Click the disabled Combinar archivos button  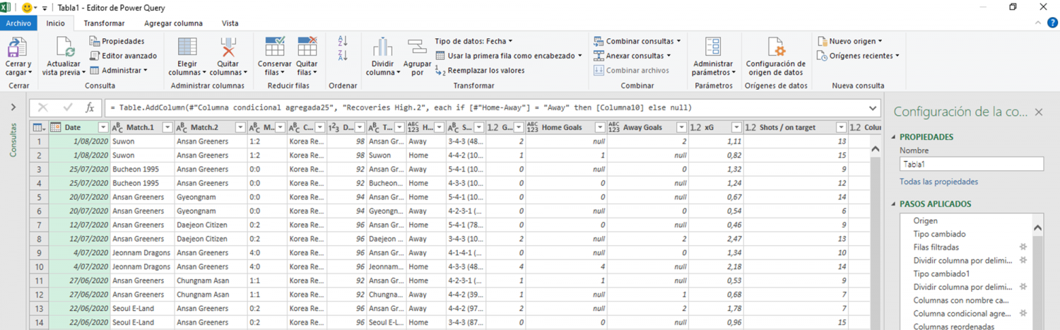pyautogui.click(x=631, y=71)
